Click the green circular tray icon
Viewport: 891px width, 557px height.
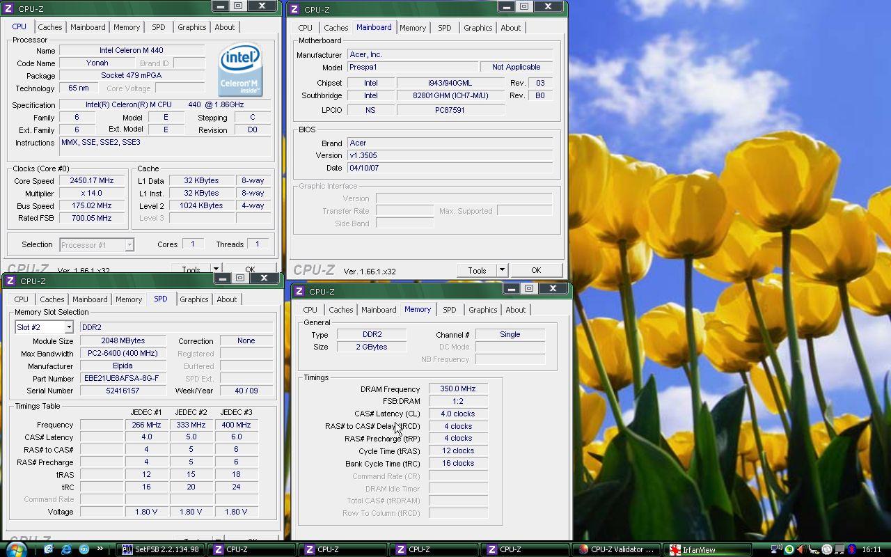(789, 549)
